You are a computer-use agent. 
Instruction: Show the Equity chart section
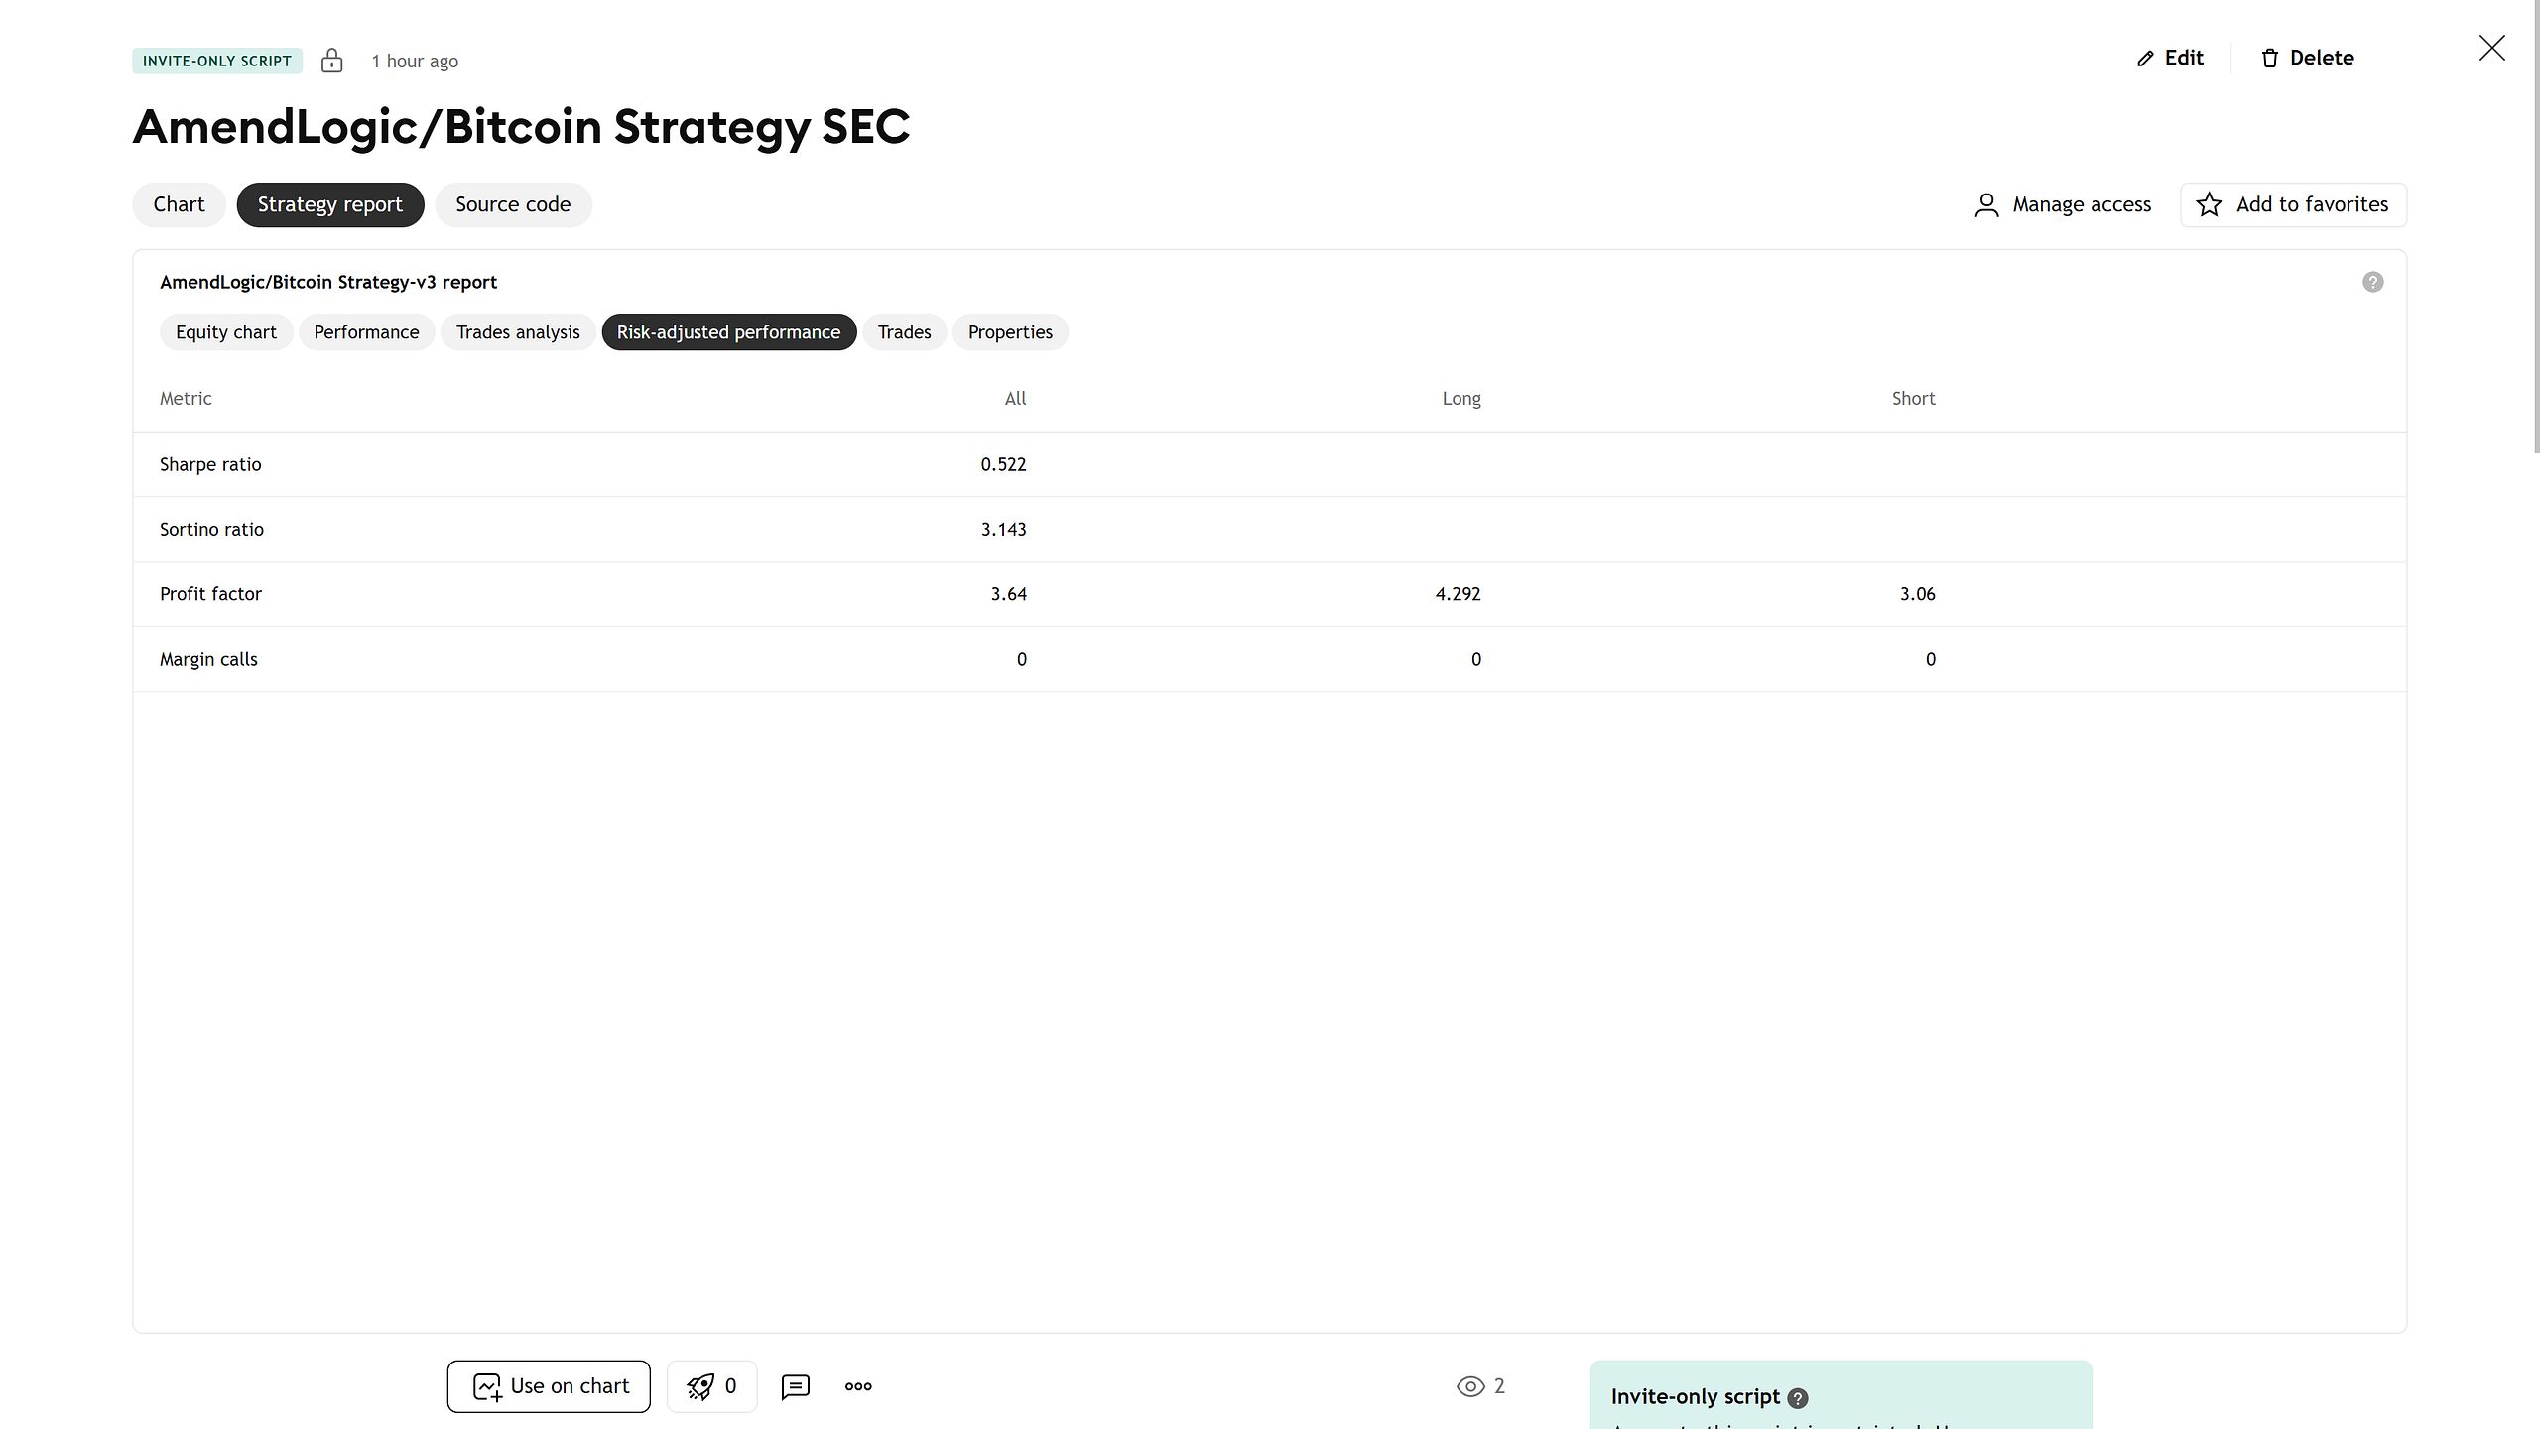tap(226, 332)
